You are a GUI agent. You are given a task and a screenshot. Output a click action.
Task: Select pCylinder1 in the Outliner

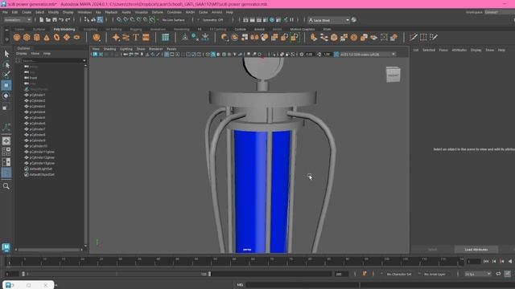(x=38, y=95)
